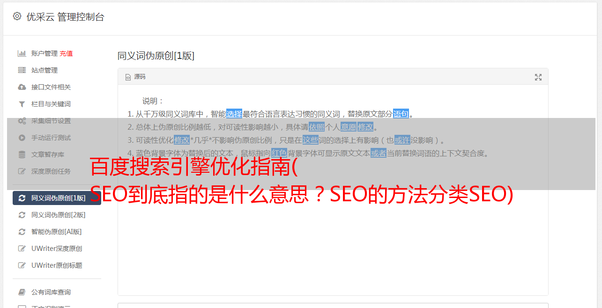Select UWriter原创标题 in the sidebar
The image size is (602, 308).
point(57,265)
